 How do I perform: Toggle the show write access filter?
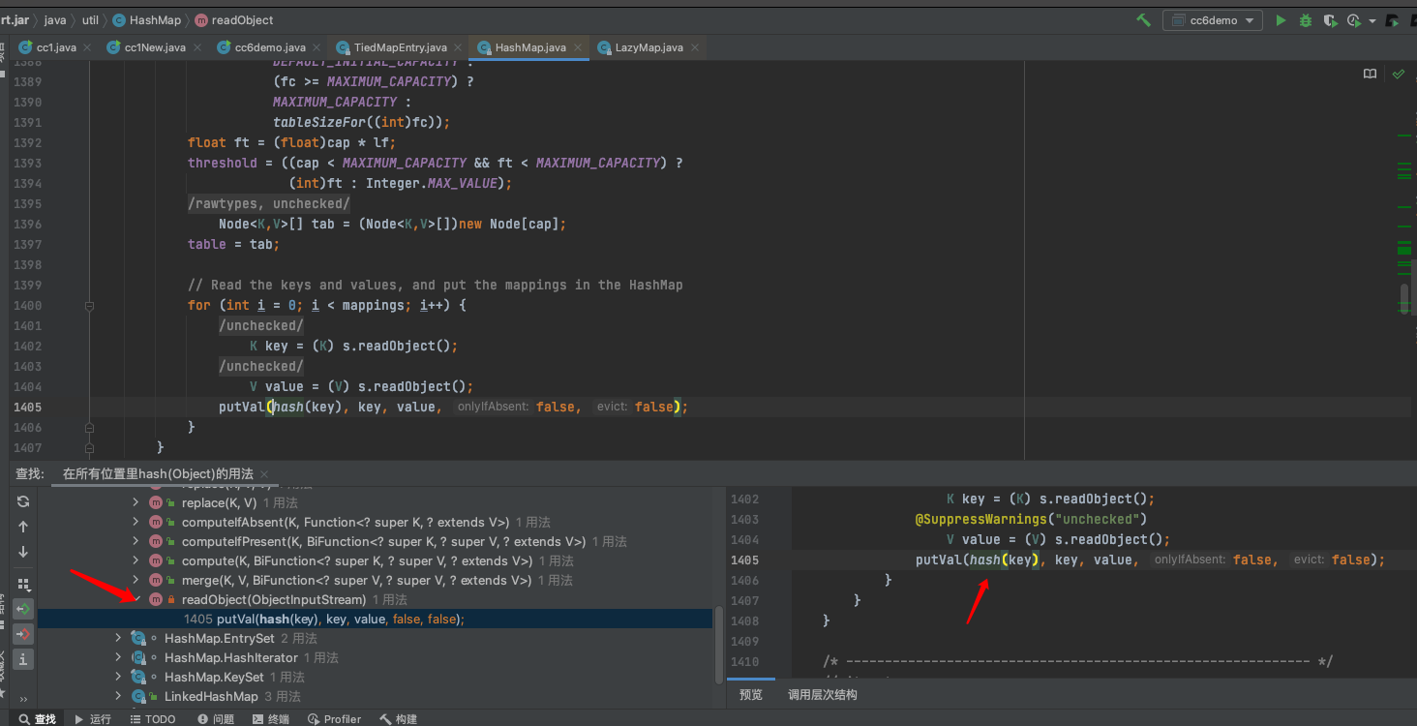coord(23,634)
